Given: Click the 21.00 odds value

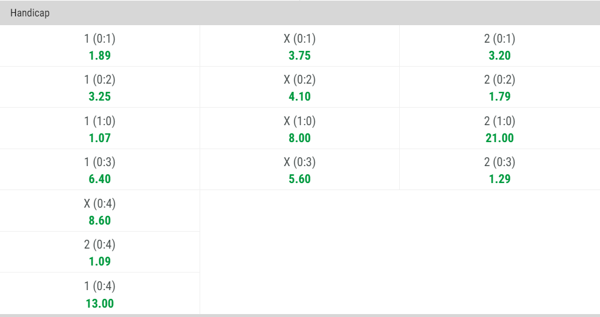Looking at the screenshot, I should coord(500,137).
